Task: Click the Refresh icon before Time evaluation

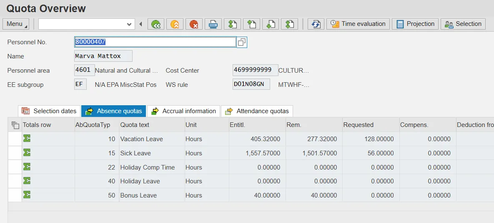Action: click(316, 24)
